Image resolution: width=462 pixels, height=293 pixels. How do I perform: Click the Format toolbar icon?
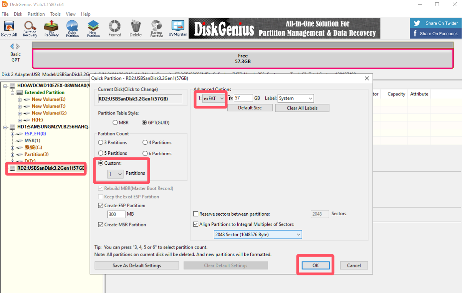point(114,28)
